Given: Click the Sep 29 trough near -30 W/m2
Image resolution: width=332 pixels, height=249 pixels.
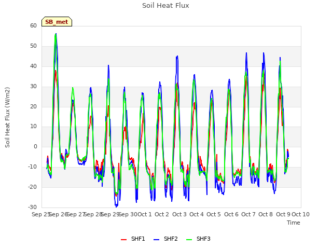Looking at the screenshot, I should pos(116,206).
